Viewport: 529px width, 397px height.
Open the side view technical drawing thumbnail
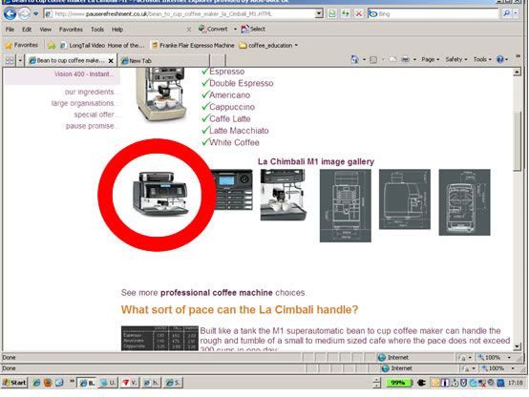[x=405, y=199]
